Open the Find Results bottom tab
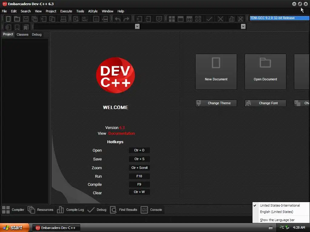Viewport: 310px width, 232px height. [x=124, y=210]
